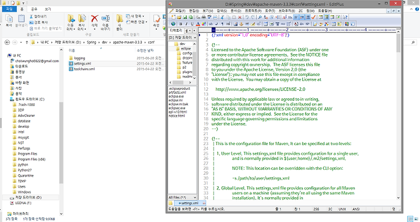
Task: Click SP icon in HTML toolbar
Action: point(307,24)
